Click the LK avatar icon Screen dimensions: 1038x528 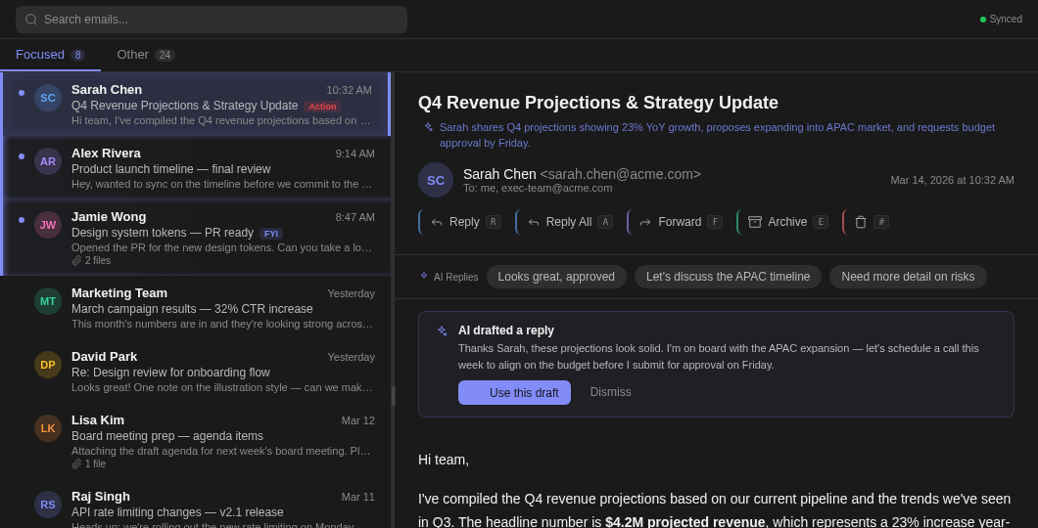[48, 428]
